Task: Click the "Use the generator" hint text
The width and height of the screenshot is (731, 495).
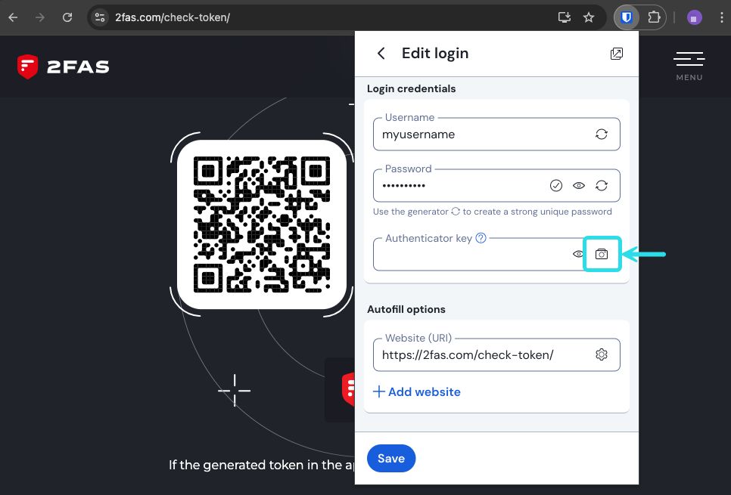Action: click(x=493, y=212)
